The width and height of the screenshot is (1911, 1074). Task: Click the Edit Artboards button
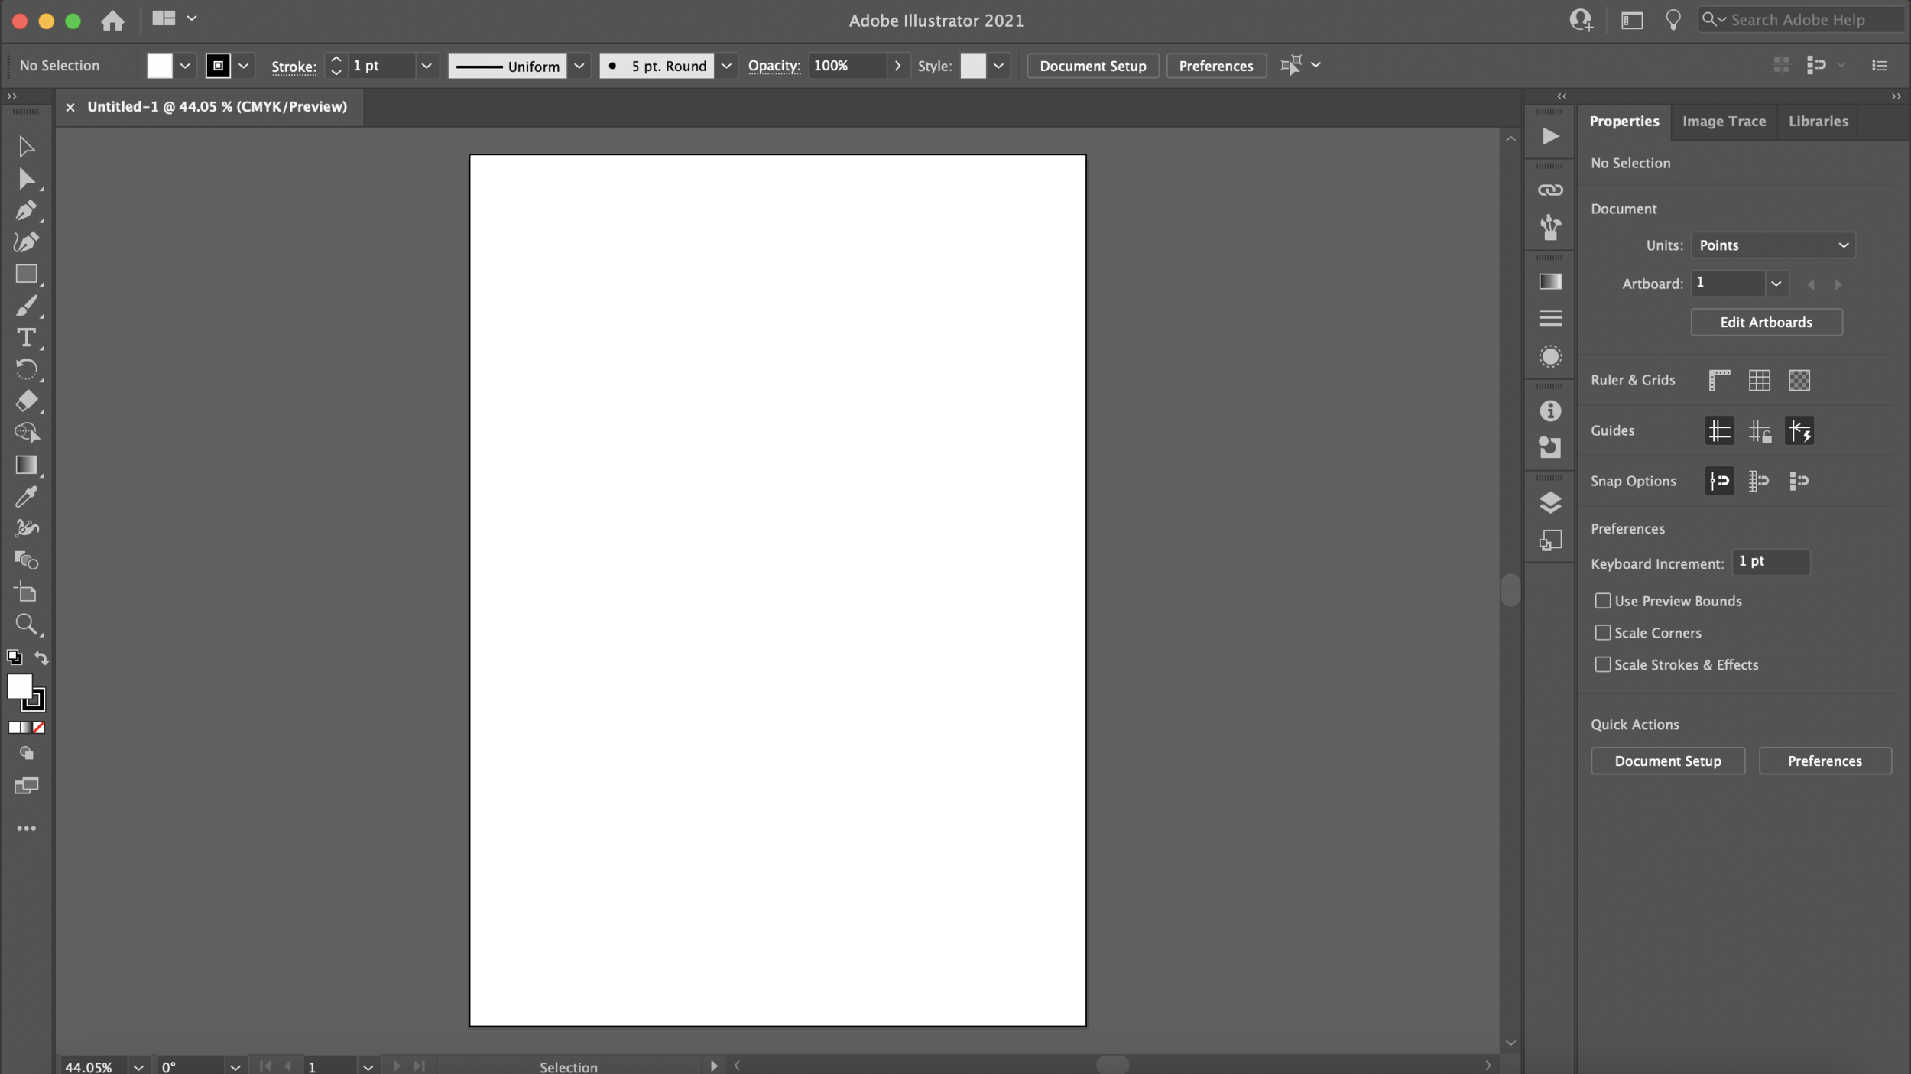[1765, 322]
